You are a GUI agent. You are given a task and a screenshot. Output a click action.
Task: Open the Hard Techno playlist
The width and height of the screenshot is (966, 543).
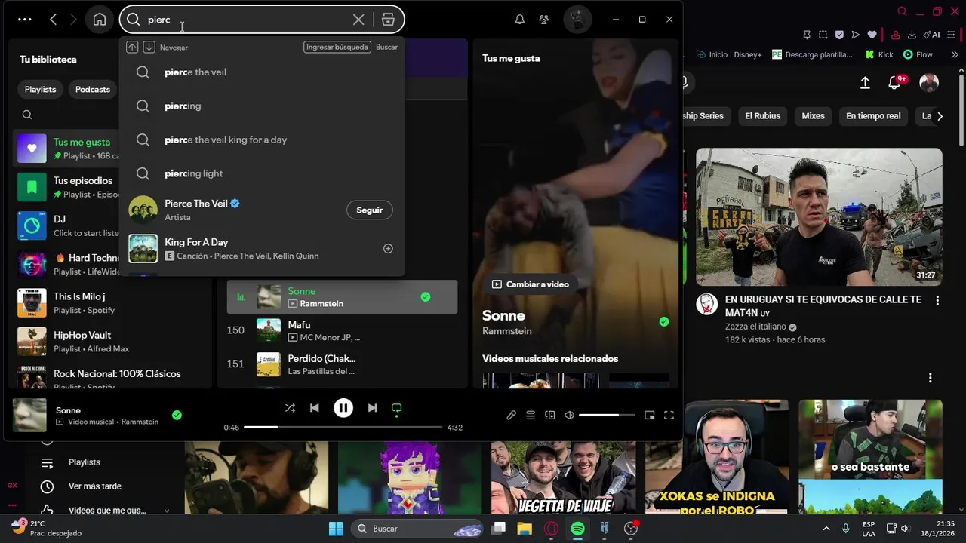point(68,264)
